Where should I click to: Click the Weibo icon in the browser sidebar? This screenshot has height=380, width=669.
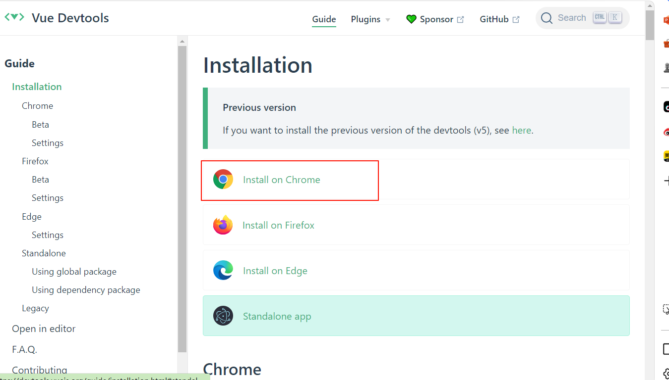point(666,132)
